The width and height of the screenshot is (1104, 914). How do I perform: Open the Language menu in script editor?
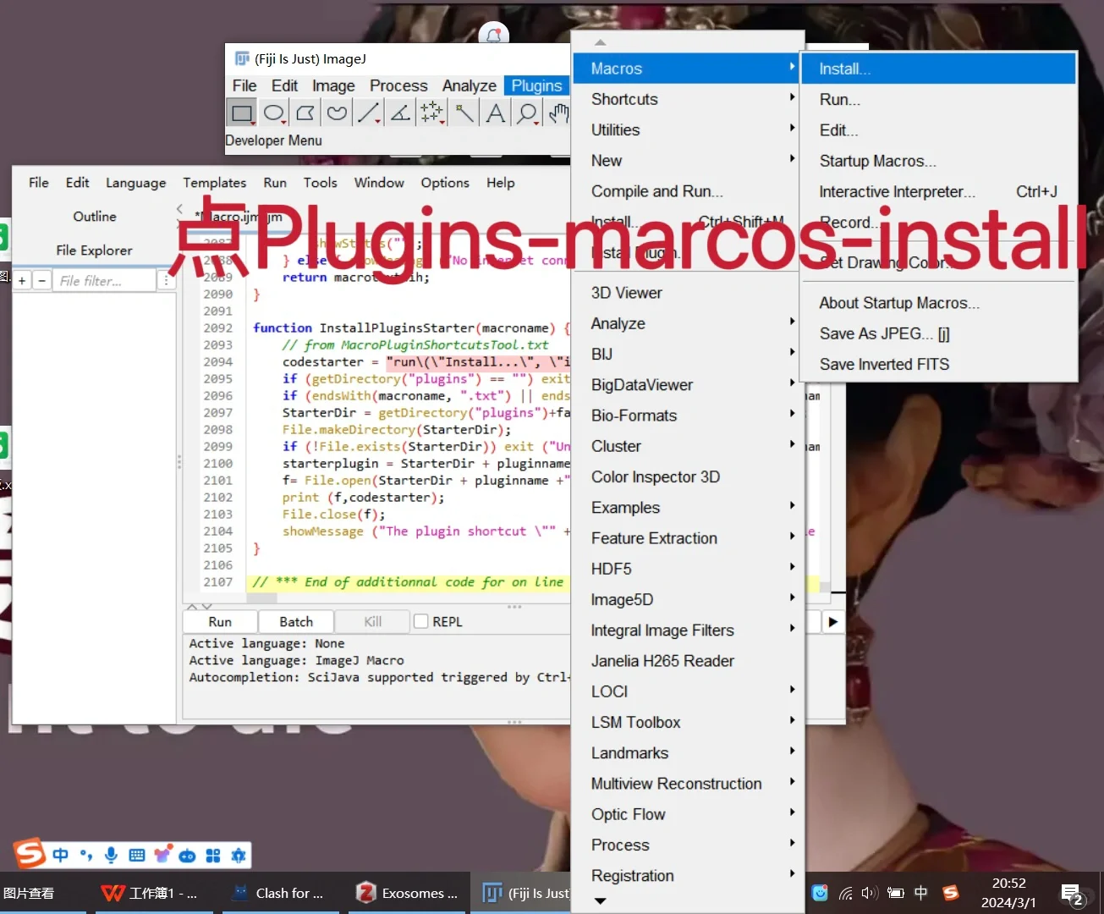[136, 183]
